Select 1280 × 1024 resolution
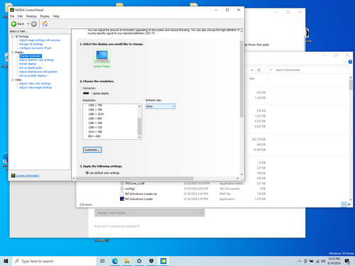The image size is (355, 266). click(96, 114)
